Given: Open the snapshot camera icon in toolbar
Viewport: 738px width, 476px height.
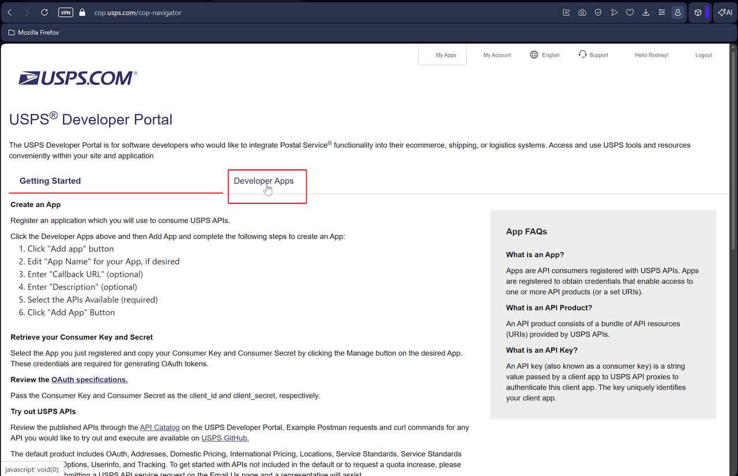Looking at the screenshot, I should [x=582, y=12].
